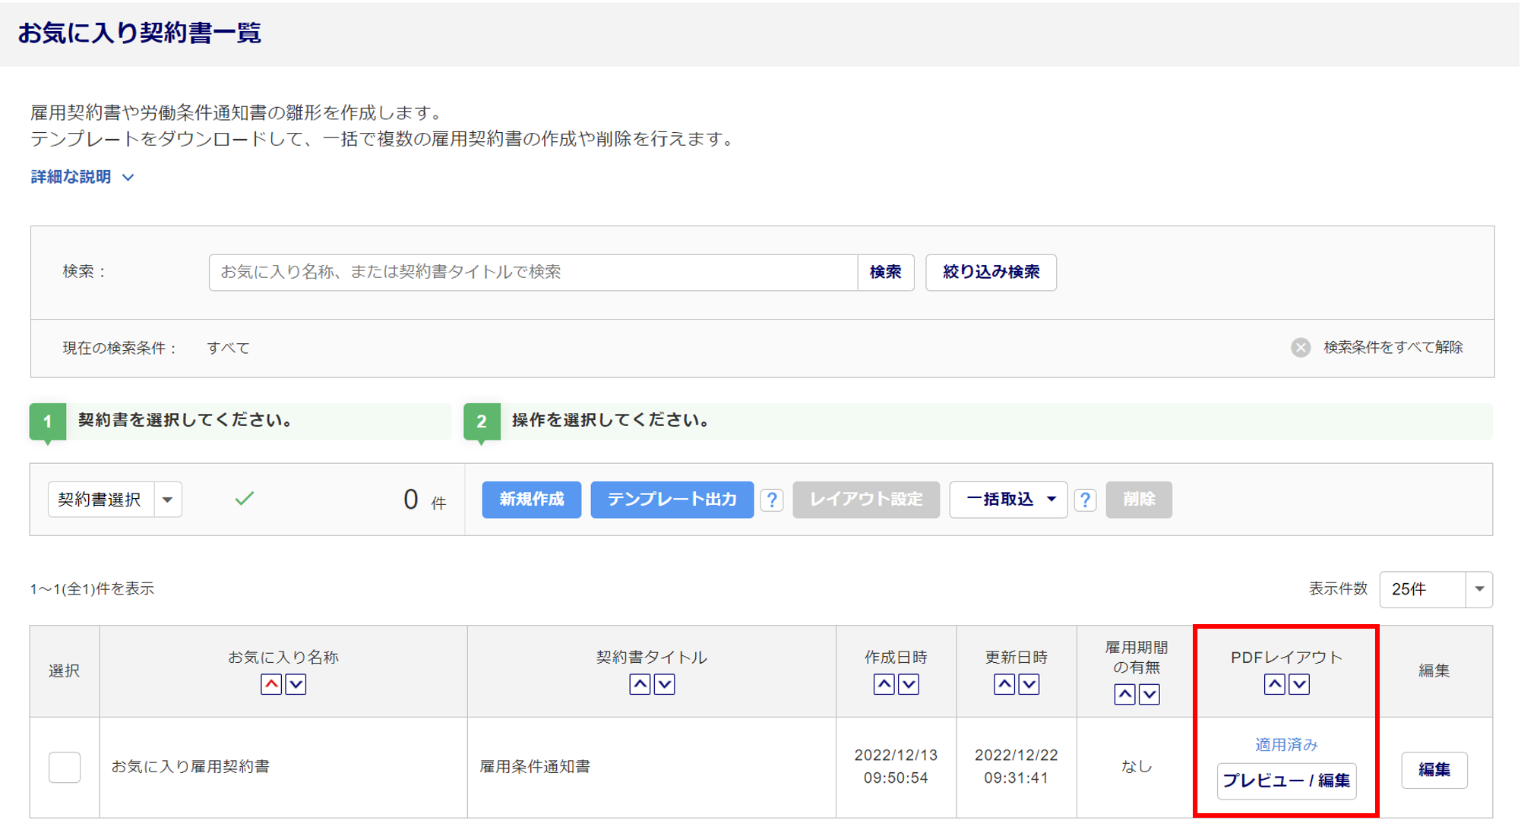This screenshot has width=1521, height=836.
Task: Click help icon next to テンプレート出力
Action: coord(772,500)
